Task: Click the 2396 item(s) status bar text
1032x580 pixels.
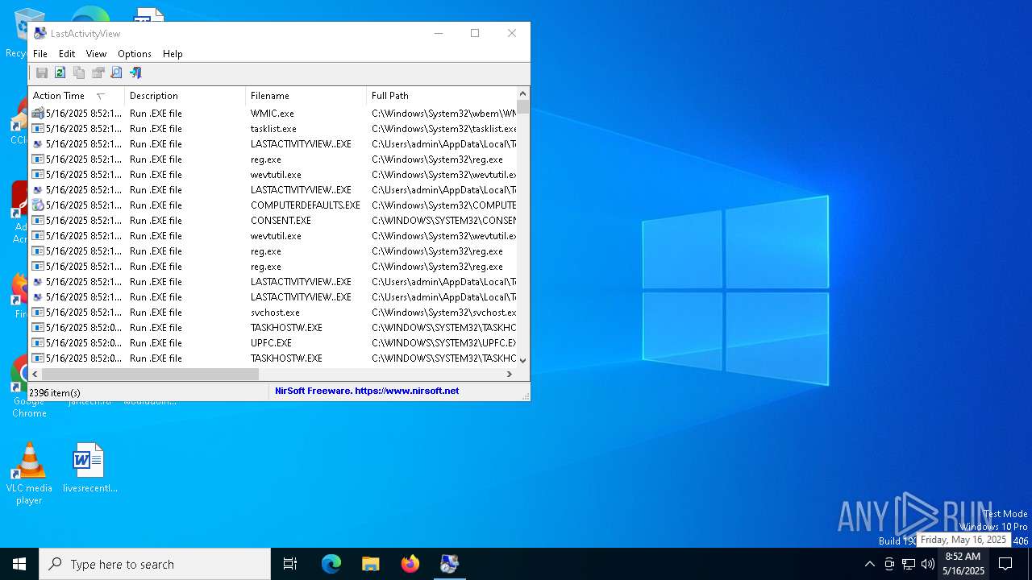Action: pos(55,393)
